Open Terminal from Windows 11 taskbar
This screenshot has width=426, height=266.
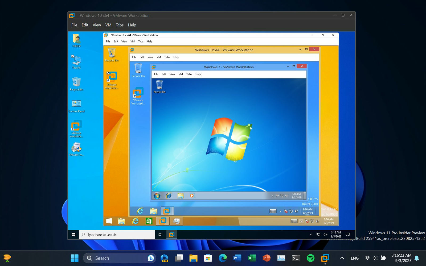coord(296,258)
